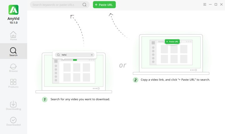Select the Search magnifier sidebar icon

point(13,50)
